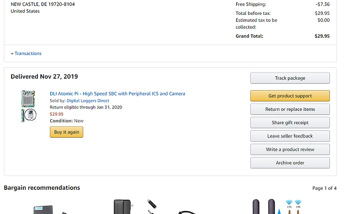Select the dual antenna product image
The image size is (348, 214).
tap(264, 207)
